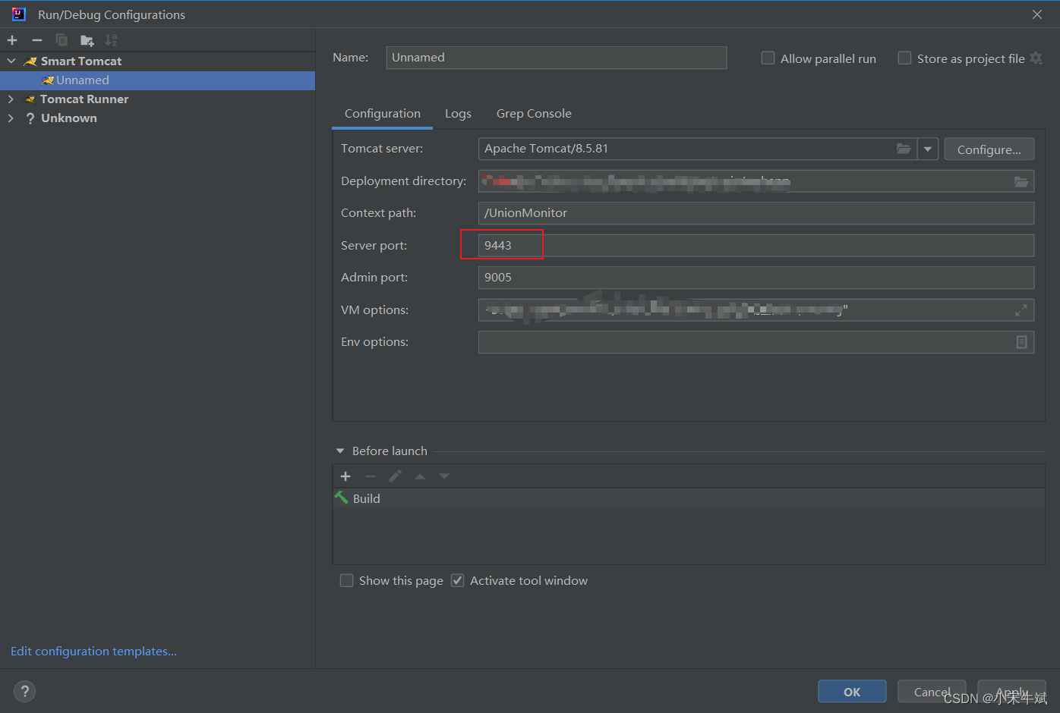Sort configurations alphabetically
This screenshot has height=713, width=1060.
pyautogui.click(x=112, y=40)
